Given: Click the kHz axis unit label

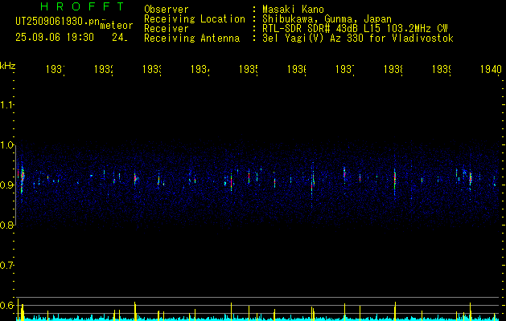Looking at the screenshot, I should coord(8,65).
